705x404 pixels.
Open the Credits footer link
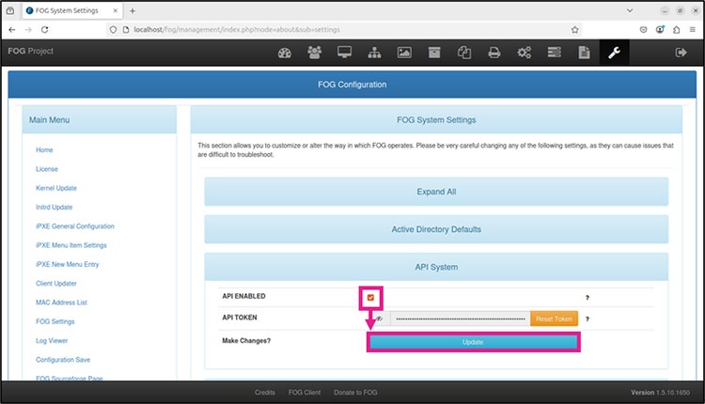[x=265, y=393]
